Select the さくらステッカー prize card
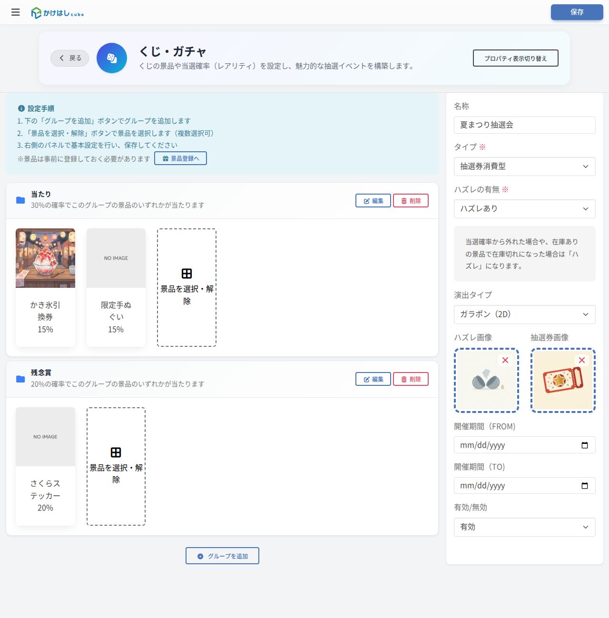 point(46,466)
